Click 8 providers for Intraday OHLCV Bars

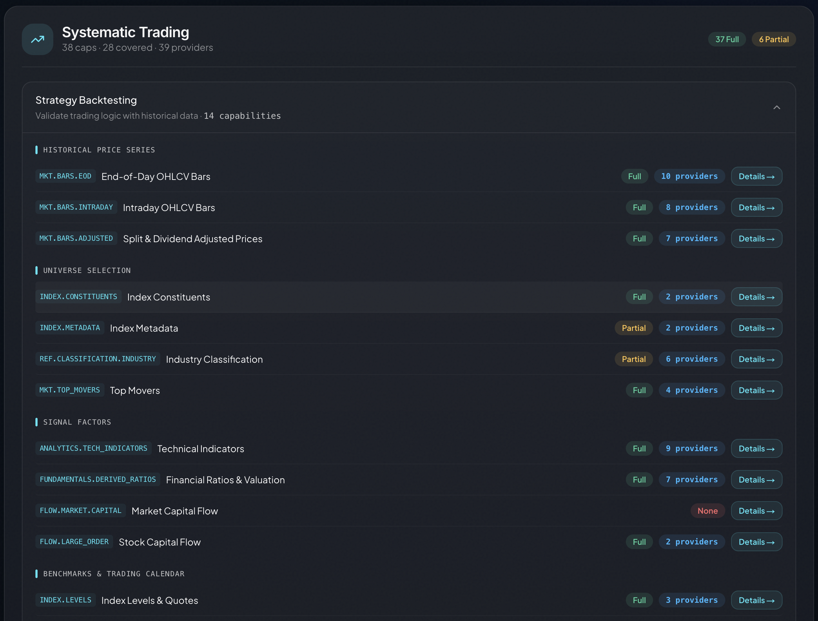coord(691,207)
